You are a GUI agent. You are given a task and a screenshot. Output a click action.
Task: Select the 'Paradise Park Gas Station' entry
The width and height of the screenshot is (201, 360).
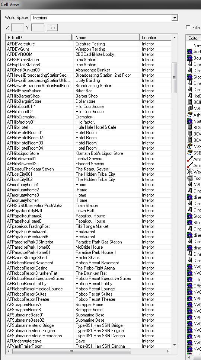[x=99, y=242]
